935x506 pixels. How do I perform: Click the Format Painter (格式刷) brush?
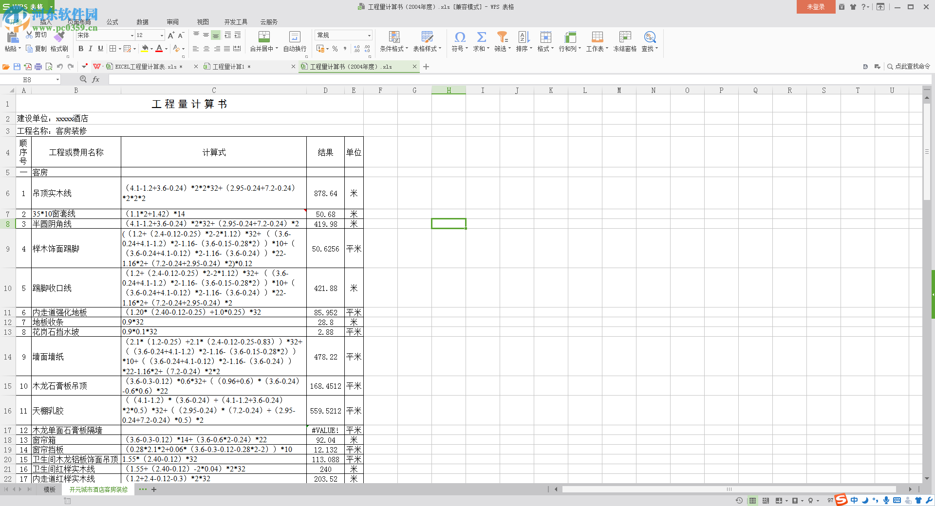point(59,37)
